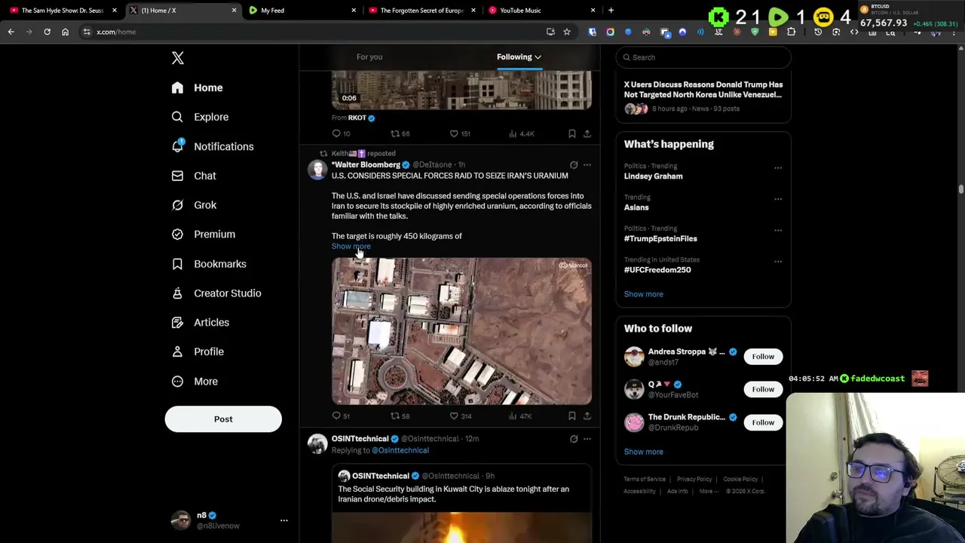
Task: Click Show more under What's happening
Action: [x=644, y=294]
